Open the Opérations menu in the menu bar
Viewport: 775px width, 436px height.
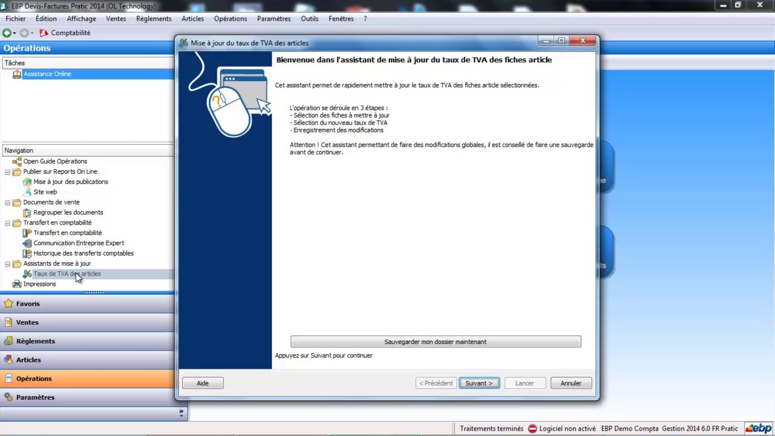tap(230, 19)
